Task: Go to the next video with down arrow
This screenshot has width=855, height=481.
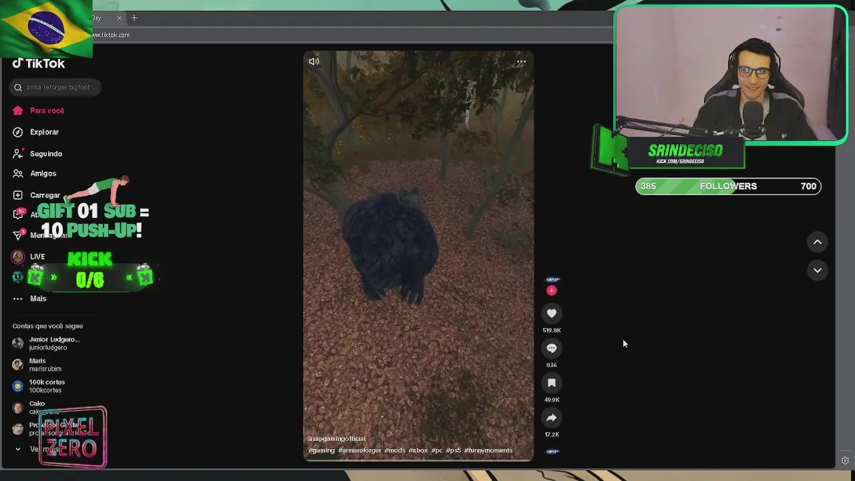Action: click(818, 271)
